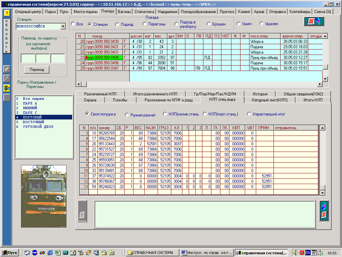This screenshot has height=257, width=342.
Task: Open Internet Explorer from the taskbar quick launch
Action: click(x=50, y=253)
